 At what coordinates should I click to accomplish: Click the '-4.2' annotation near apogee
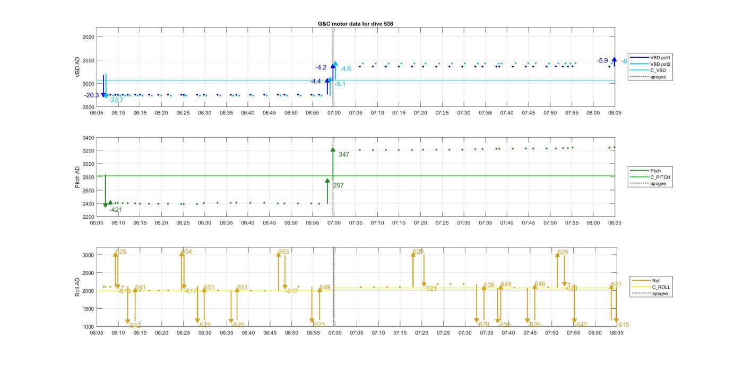(x=321, y=68)
